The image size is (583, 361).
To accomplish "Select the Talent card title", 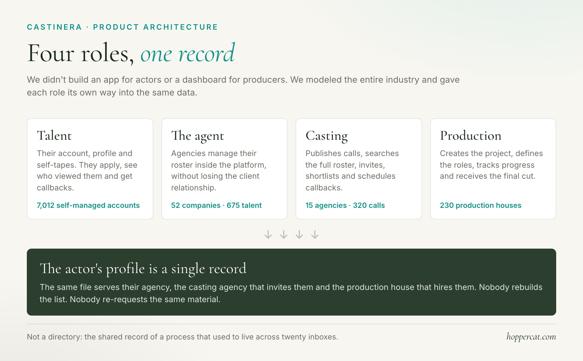I will pyautogui.click(x=54, y=136).
